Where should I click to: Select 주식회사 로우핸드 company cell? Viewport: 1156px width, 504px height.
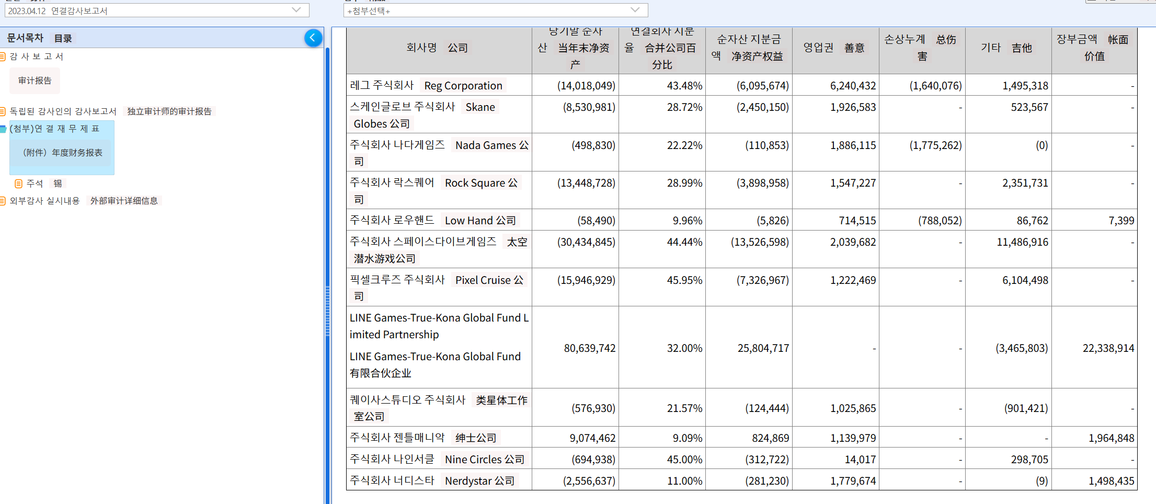(439, 220)
